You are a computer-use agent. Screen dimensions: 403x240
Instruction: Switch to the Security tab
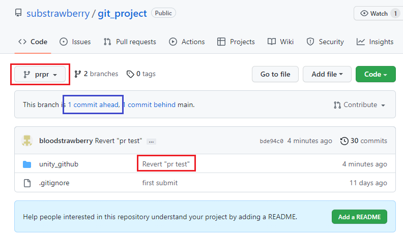click(325, 42)
